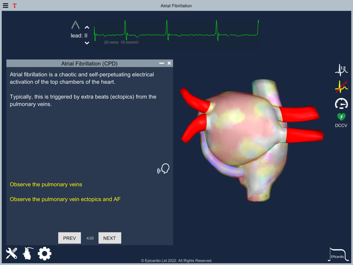Click the 3D atrium heart model
The height and width of the screenshot is (265, 353).
click(x=252, y=140)
